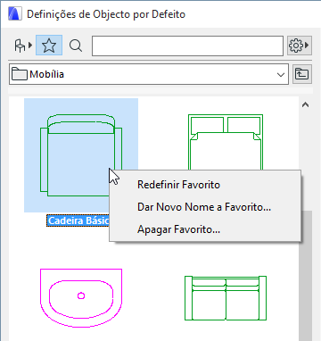Click the ArchiCAD icon in title bar
This screenshot has height=341, width=321.
tap(15, 14)
